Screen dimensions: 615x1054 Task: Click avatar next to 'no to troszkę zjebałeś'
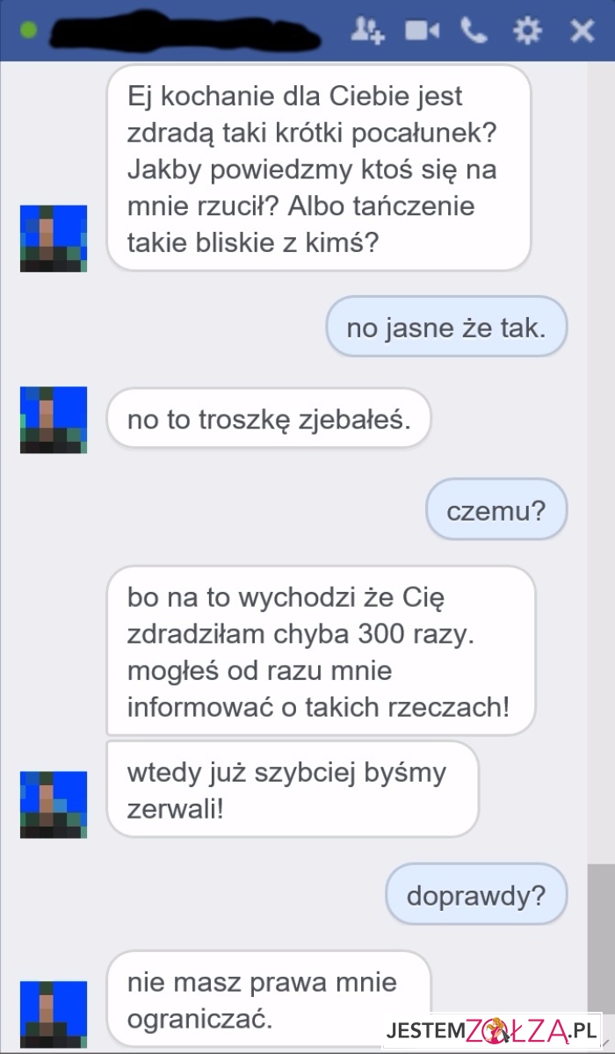(x=54, y=420)
